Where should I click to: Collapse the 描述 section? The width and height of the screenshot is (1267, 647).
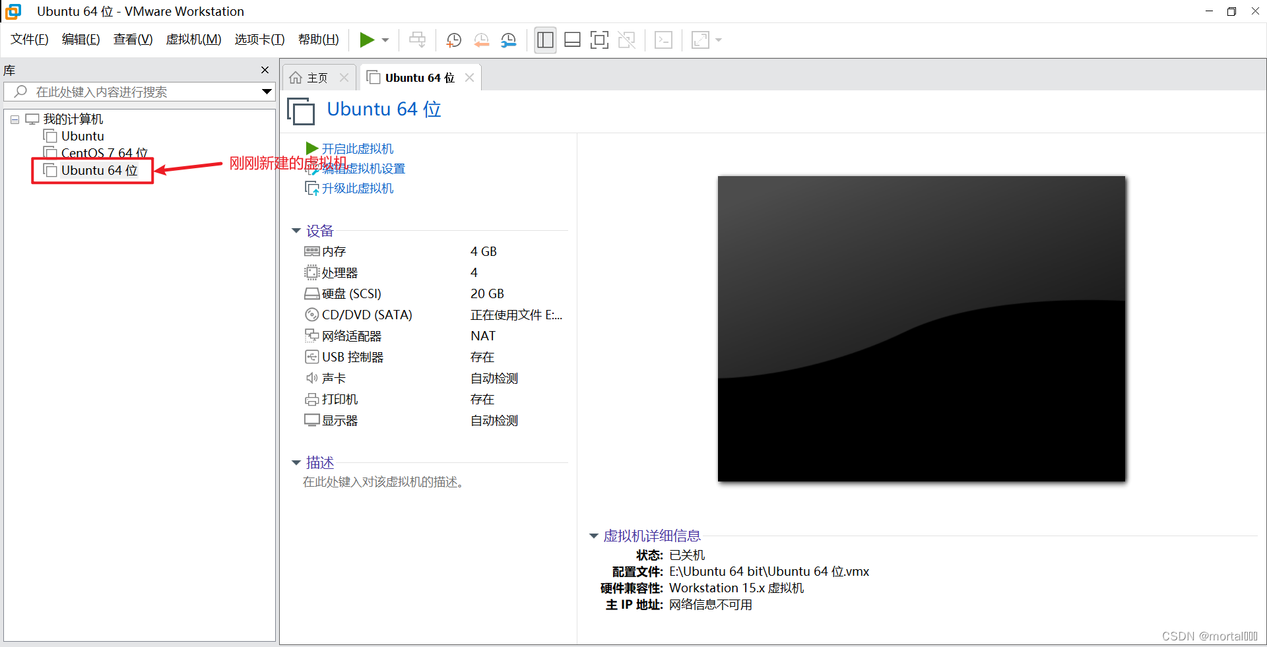(296, 463)
